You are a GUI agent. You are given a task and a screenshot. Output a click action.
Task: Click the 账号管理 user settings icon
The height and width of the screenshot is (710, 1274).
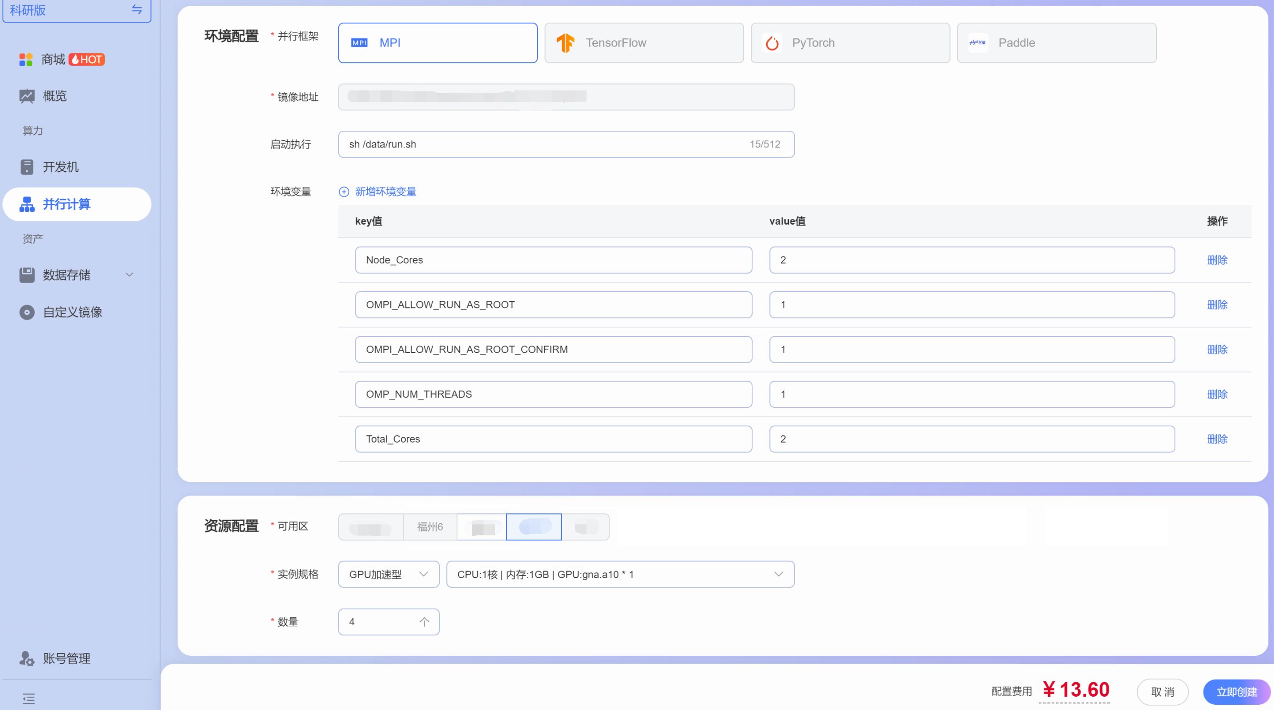(x=27, y=659)
